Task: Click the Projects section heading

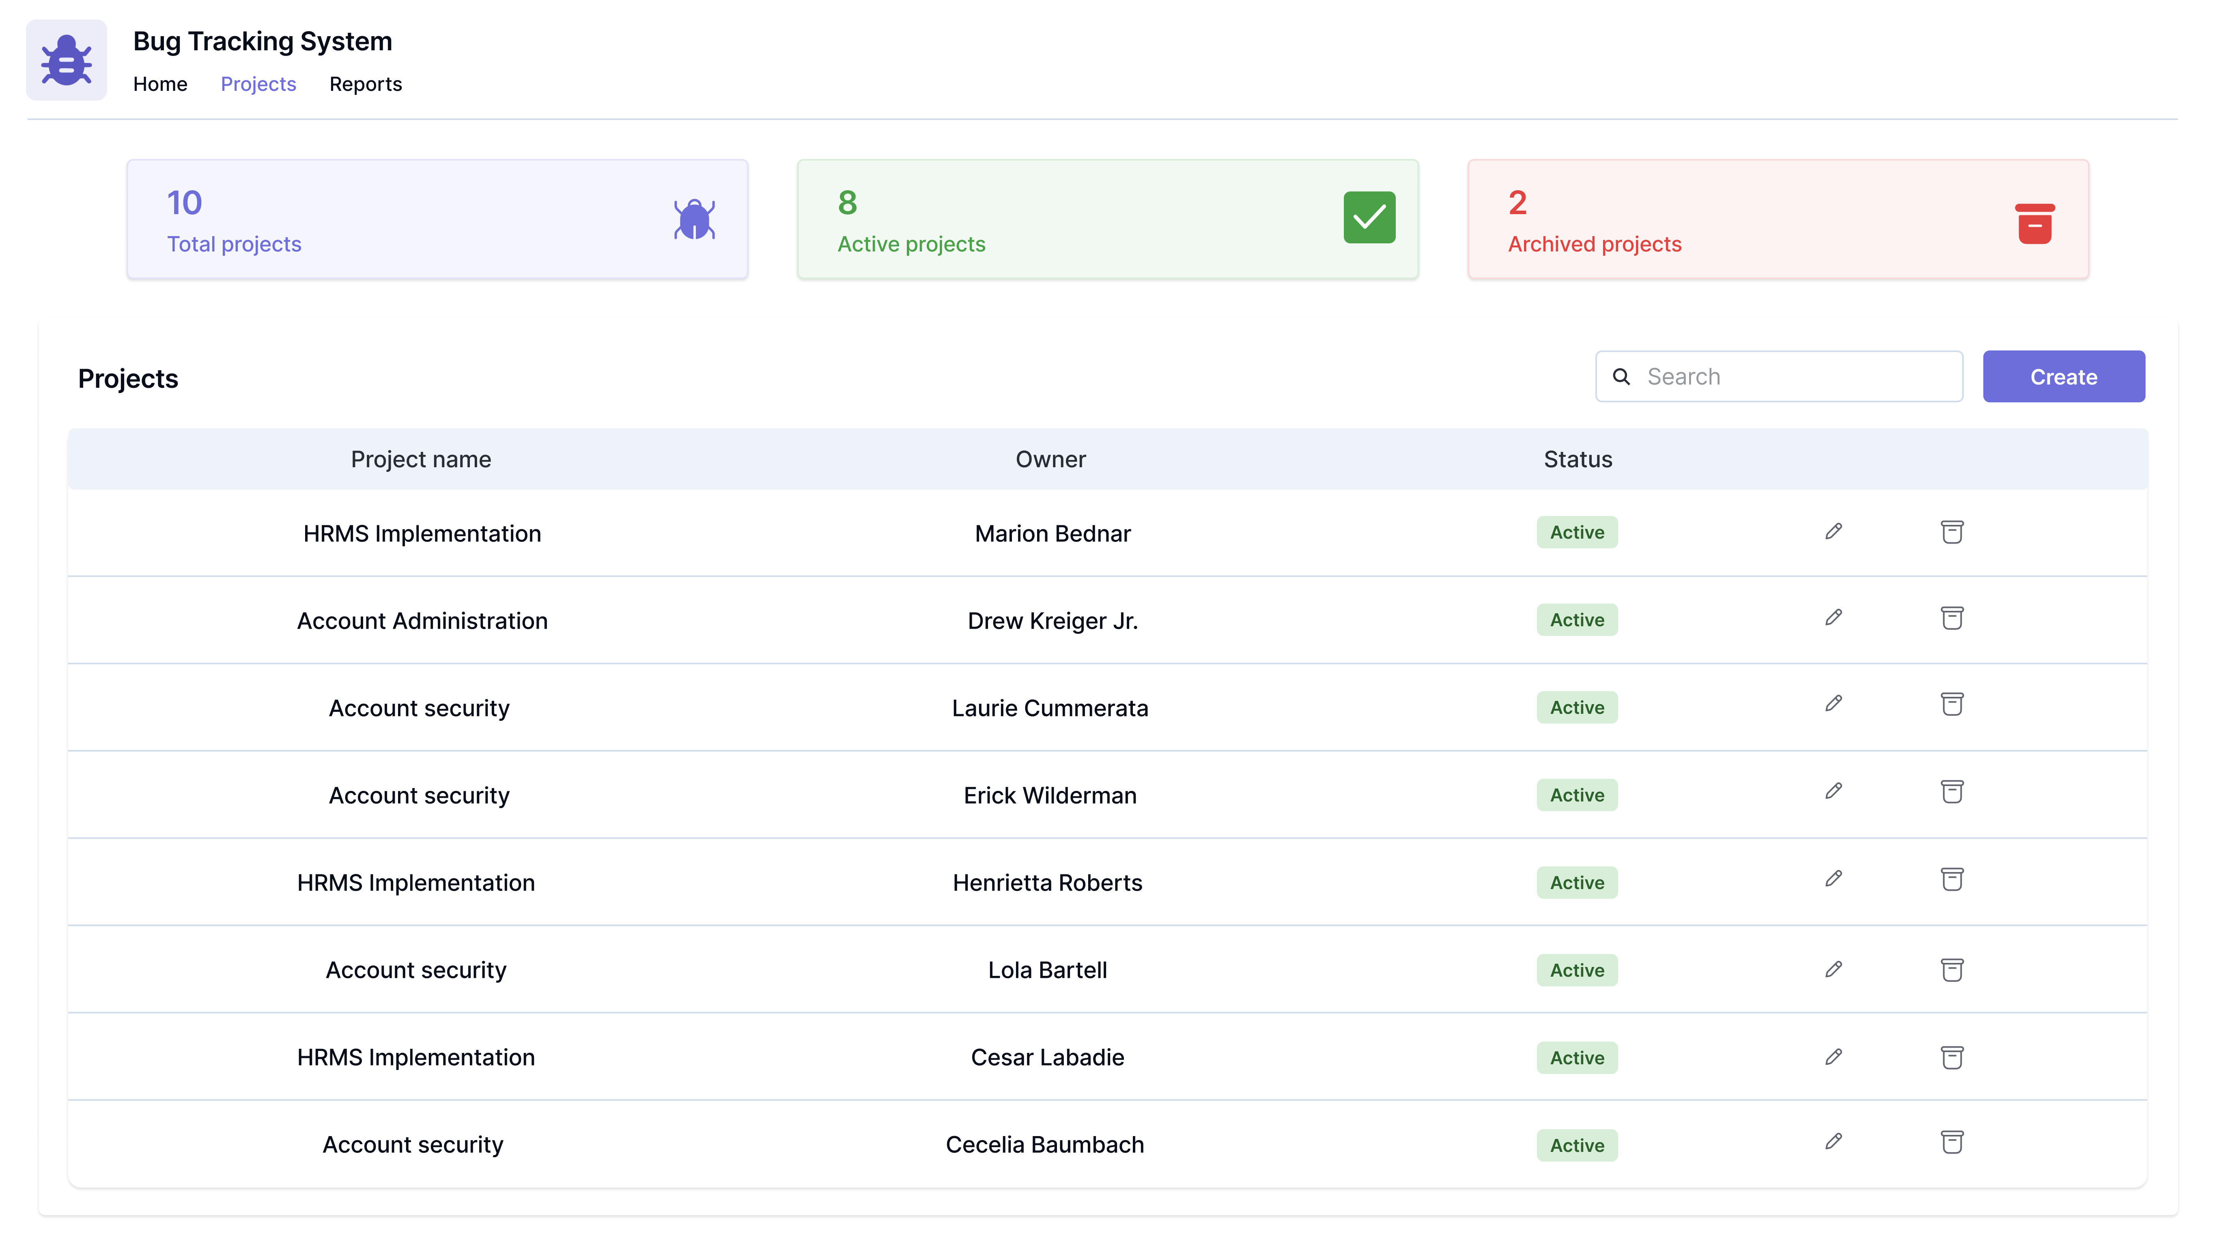Action: (127, 378)
